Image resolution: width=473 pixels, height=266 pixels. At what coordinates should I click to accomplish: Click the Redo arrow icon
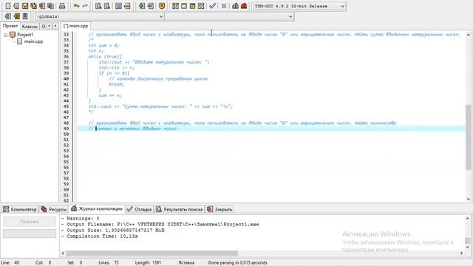85,6
